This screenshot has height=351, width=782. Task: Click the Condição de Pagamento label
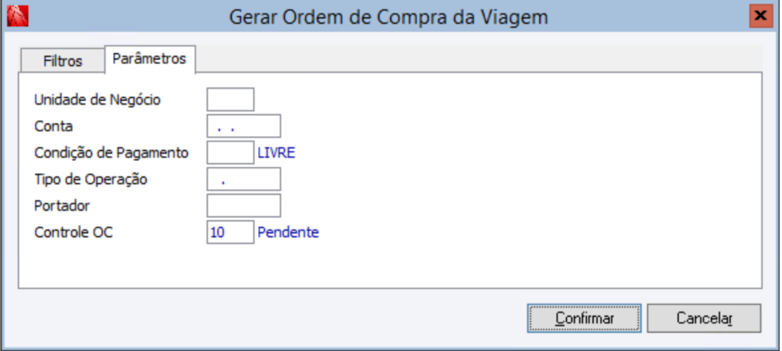click(x=112, y=153)
